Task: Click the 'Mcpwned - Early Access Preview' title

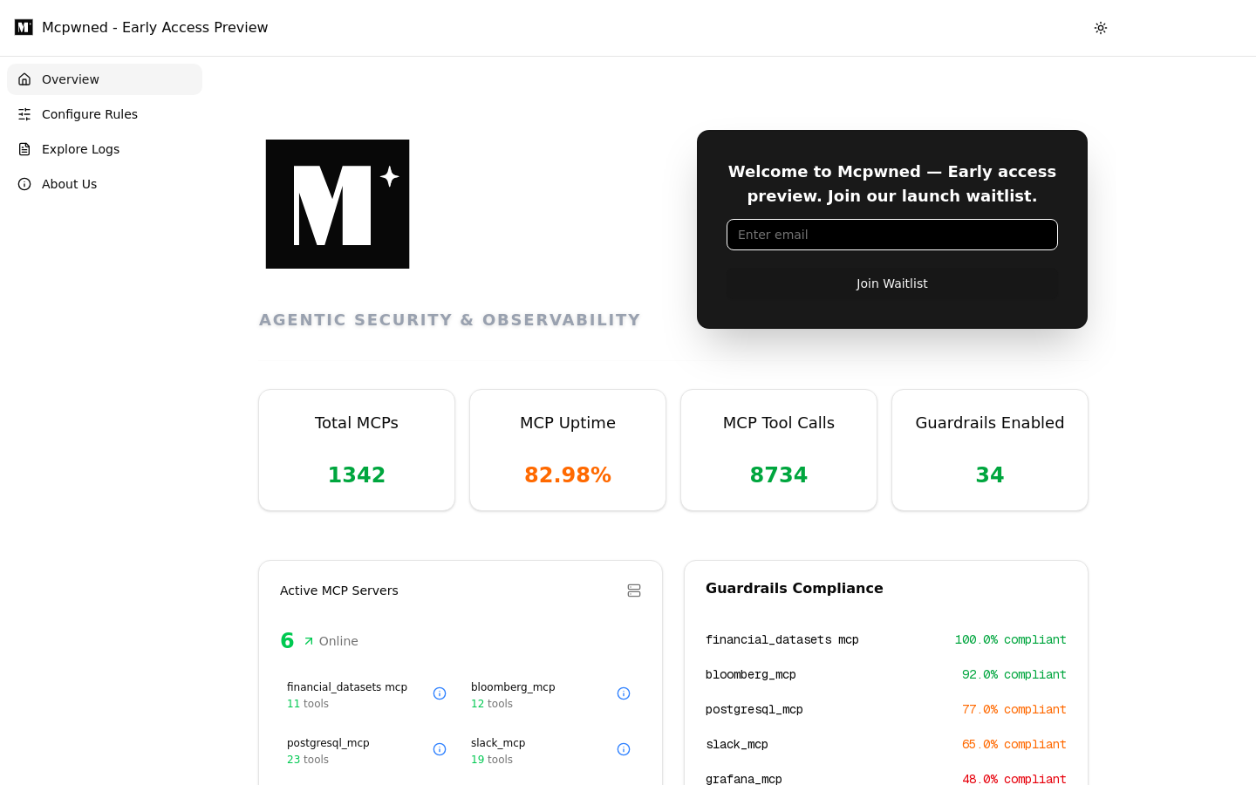Action: coord(155,28)
